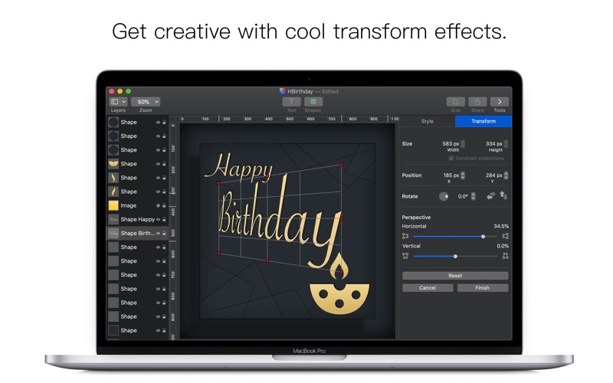Switch to the Style tab
Screen dimensions: 613x383
click(428, 121)
